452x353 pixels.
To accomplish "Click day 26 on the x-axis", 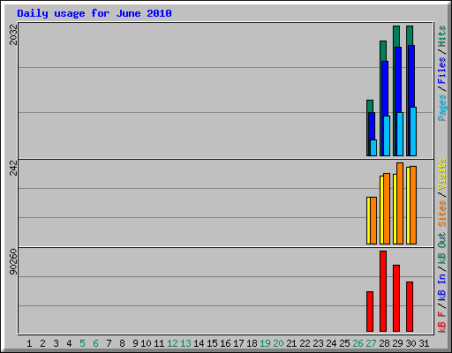I will (x=358, y=343).
